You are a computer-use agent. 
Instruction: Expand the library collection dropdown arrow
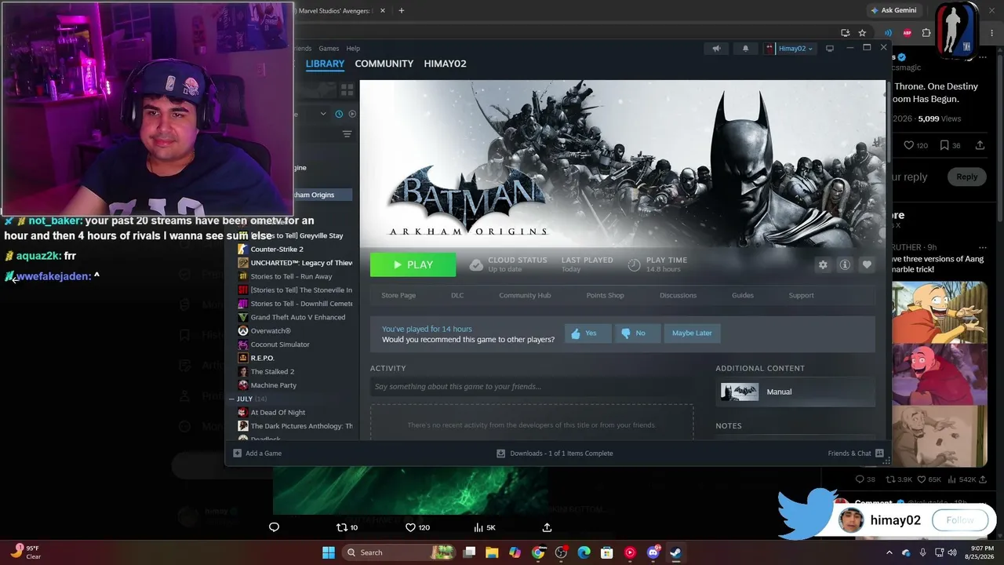(x=323, y=114)
